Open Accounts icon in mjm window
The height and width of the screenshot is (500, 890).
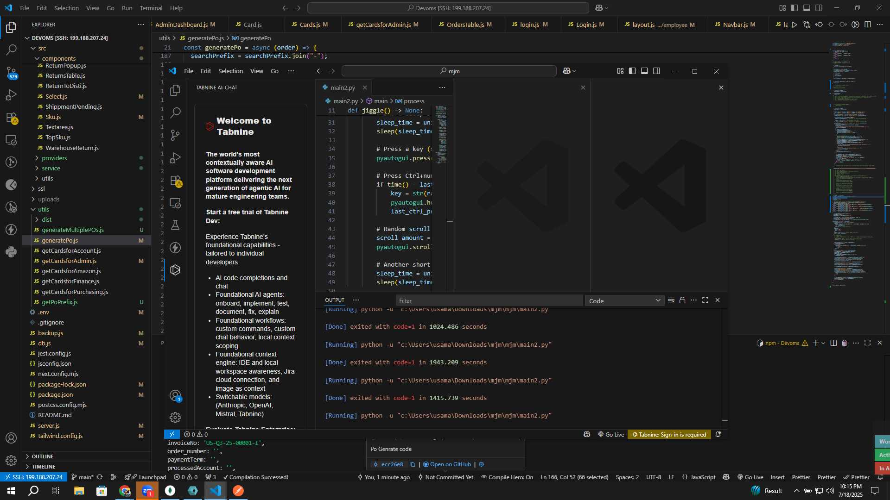pyautogui.click(x=175, y=396)
